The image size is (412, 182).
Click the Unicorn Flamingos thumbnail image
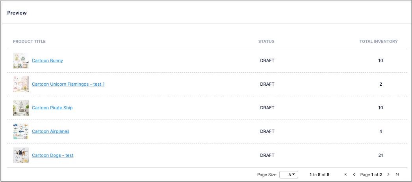coord(21,84)
